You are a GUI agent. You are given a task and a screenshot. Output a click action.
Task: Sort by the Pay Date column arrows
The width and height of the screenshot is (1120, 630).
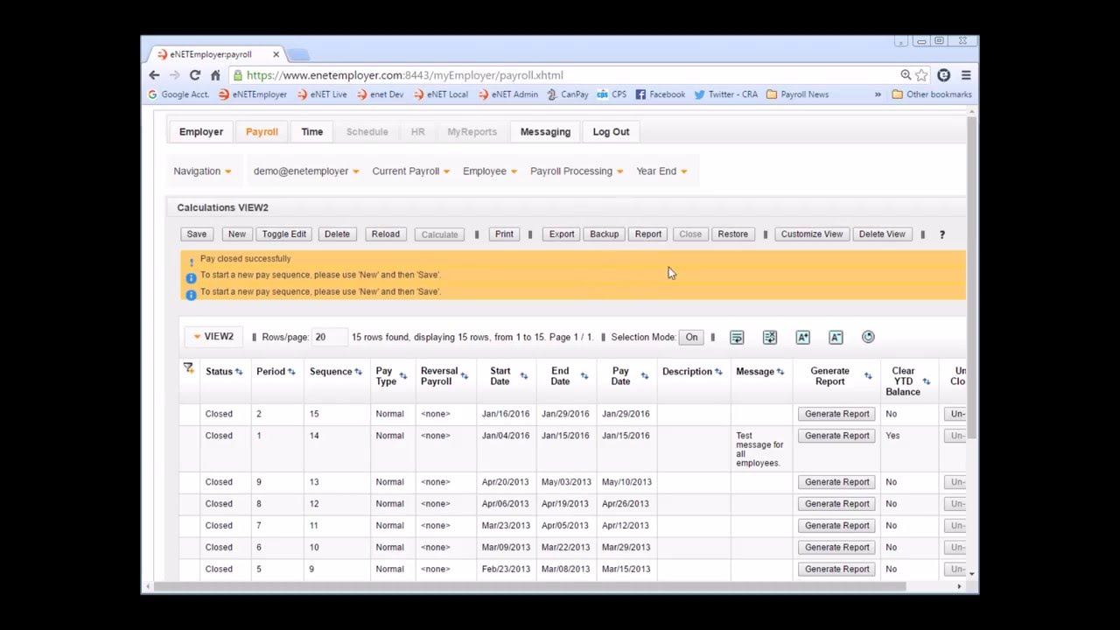[x=644, y=376]
